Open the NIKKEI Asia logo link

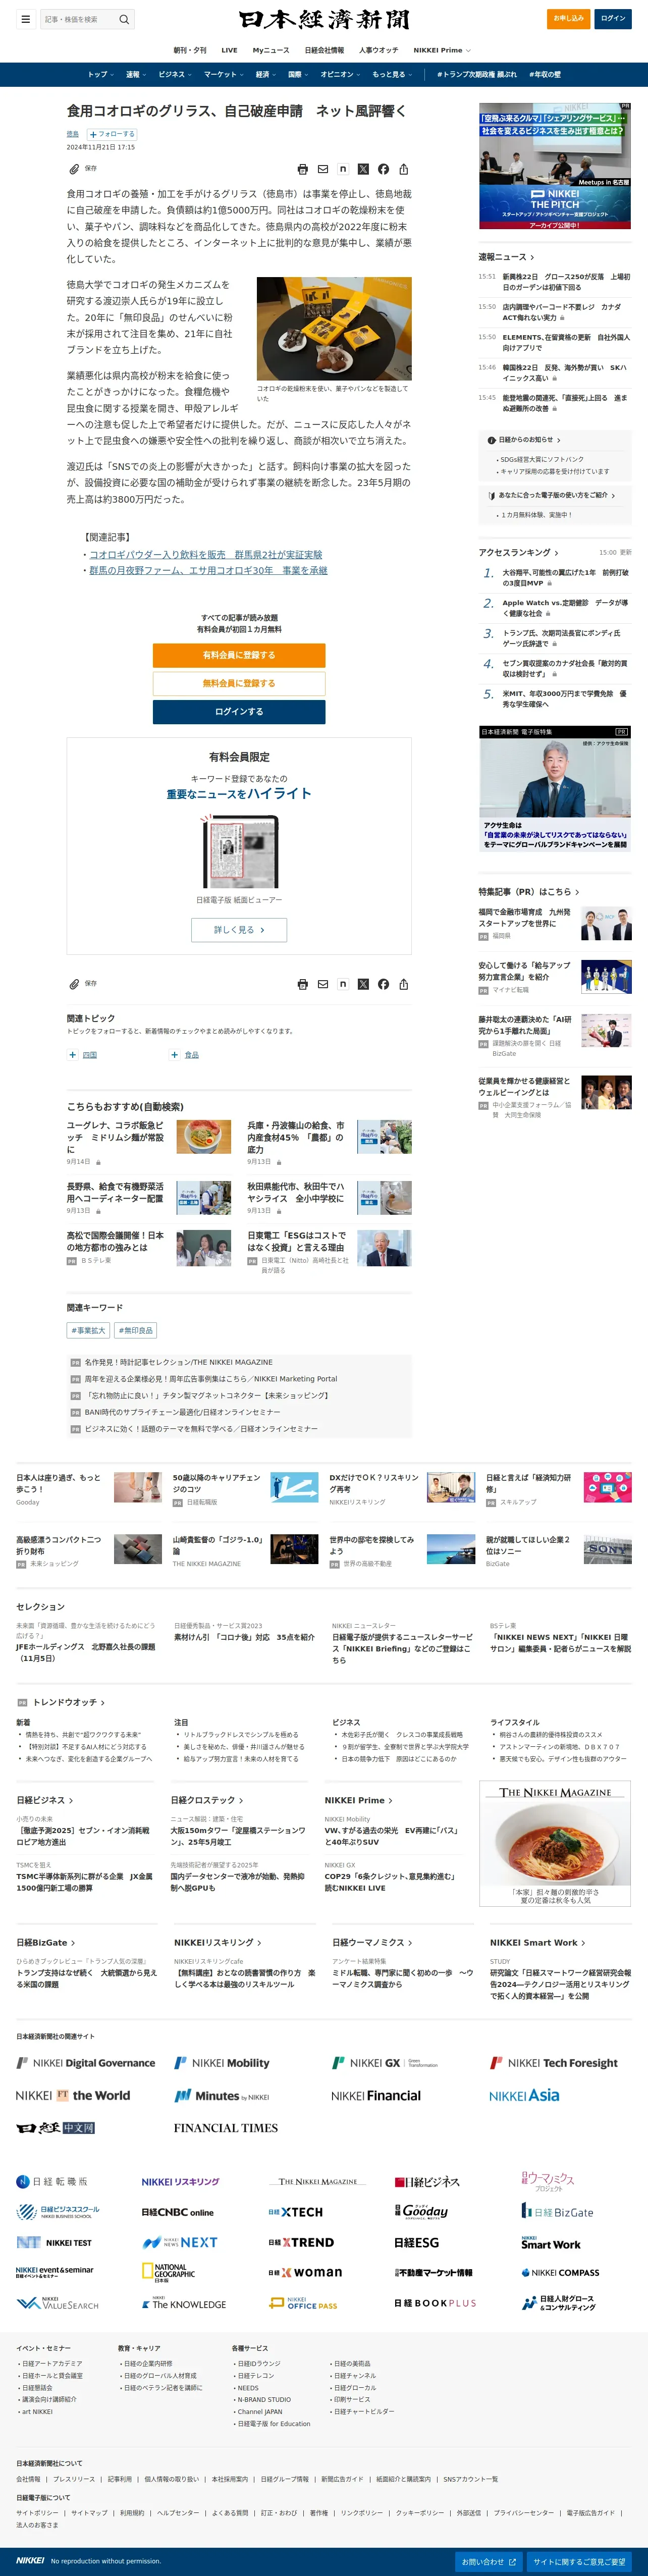click(x=524, y=2096)
